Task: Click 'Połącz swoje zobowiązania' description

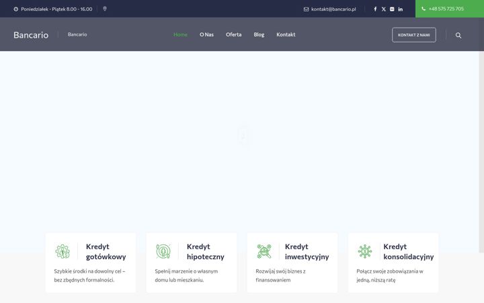Action: point(390,275)
